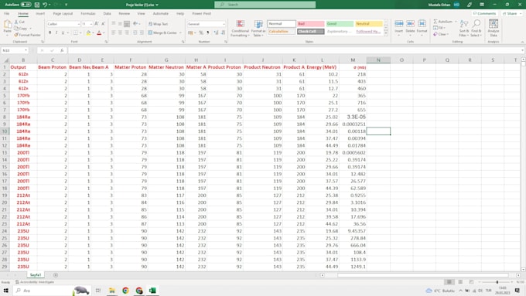Click the Save icon in the title bar
The width and height of the screenshot is (526, 296).
click(37, 5)
